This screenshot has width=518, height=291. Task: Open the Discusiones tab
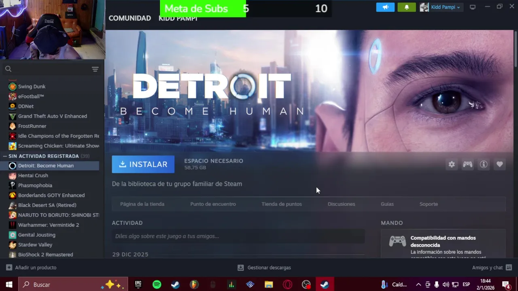(x=341, y=204)
